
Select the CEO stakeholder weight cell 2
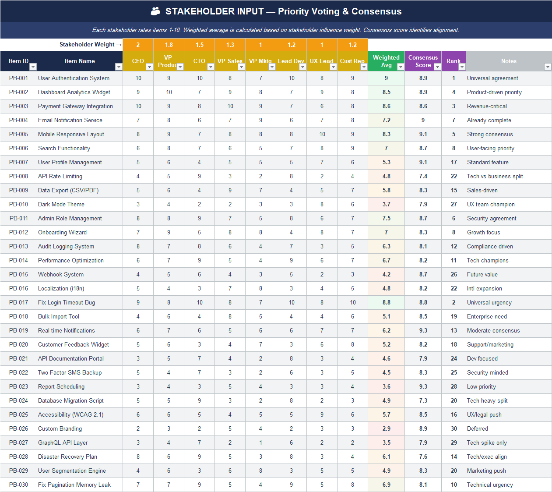pyautogui.click(x=138, y=45)
